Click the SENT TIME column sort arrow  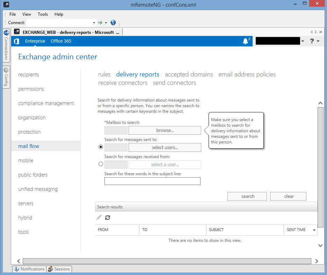coord(314,230)
